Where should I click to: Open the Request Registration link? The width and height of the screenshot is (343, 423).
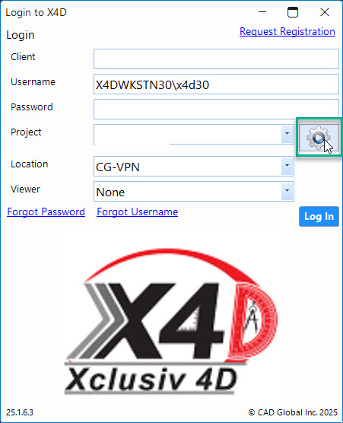[x=287, y=31]
